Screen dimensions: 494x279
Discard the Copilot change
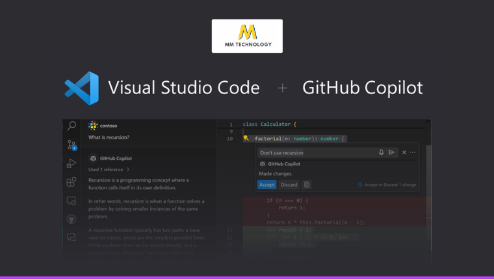pos(289,185)
